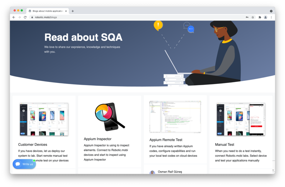
Task: Click the Appium Inspector magnifier thumbnail
Action: (x=110, y=117)
